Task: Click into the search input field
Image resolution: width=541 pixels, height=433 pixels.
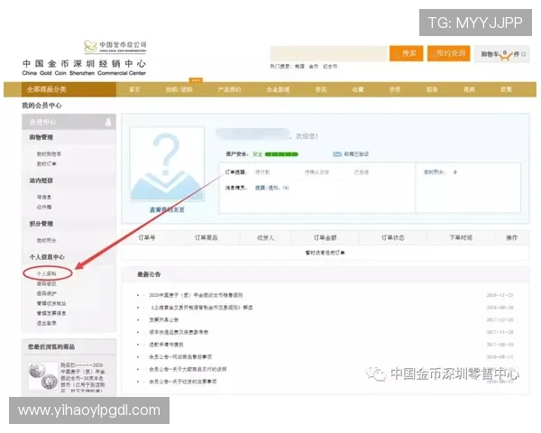Action: (329, 53)
